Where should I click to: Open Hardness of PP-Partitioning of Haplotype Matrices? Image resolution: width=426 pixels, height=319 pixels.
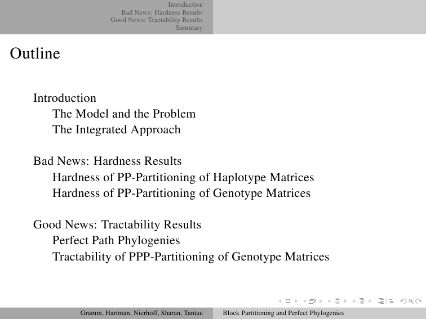pyautogui.click(x=183, y=177)
